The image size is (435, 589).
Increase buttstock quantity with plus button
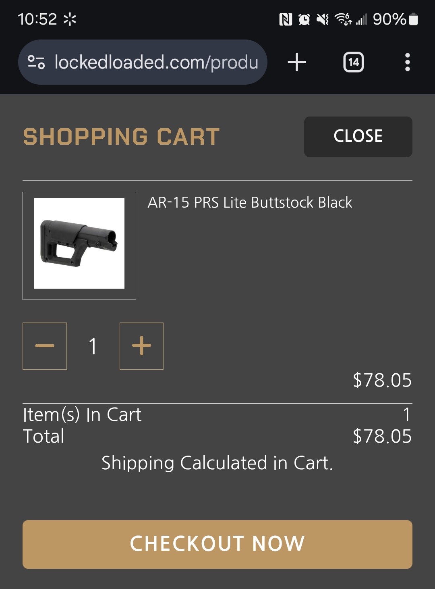(x=141, y=346)
